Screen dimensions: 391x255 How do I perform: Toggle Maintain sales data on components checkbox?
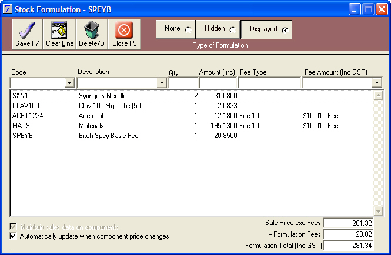pyautogui.click(x=13, y=227)
